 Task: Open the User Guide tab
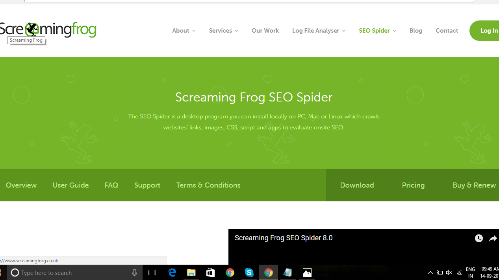pyautogui.click(x=70, y=185)
